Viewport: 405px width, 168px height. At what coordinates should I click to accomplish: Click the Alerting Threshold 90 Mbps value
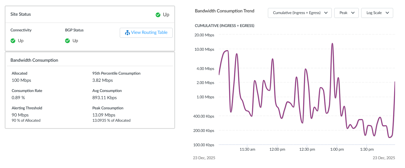[x=20, y=115]
